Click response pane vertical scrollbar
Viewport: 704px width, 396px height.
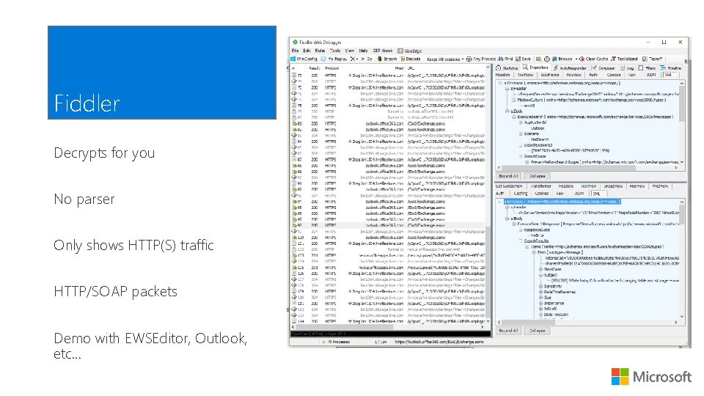(682, 259)
